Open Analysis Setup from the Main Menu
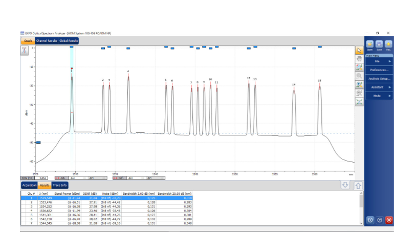 click(379, 79)
